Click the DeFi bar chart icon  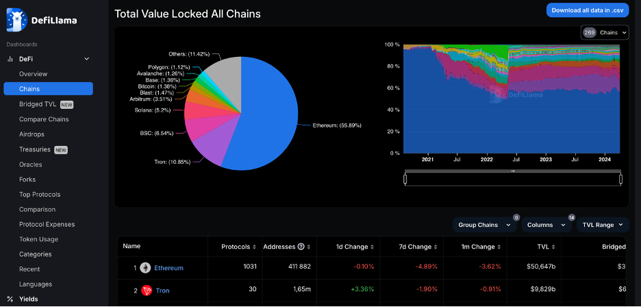click(10, 59)
